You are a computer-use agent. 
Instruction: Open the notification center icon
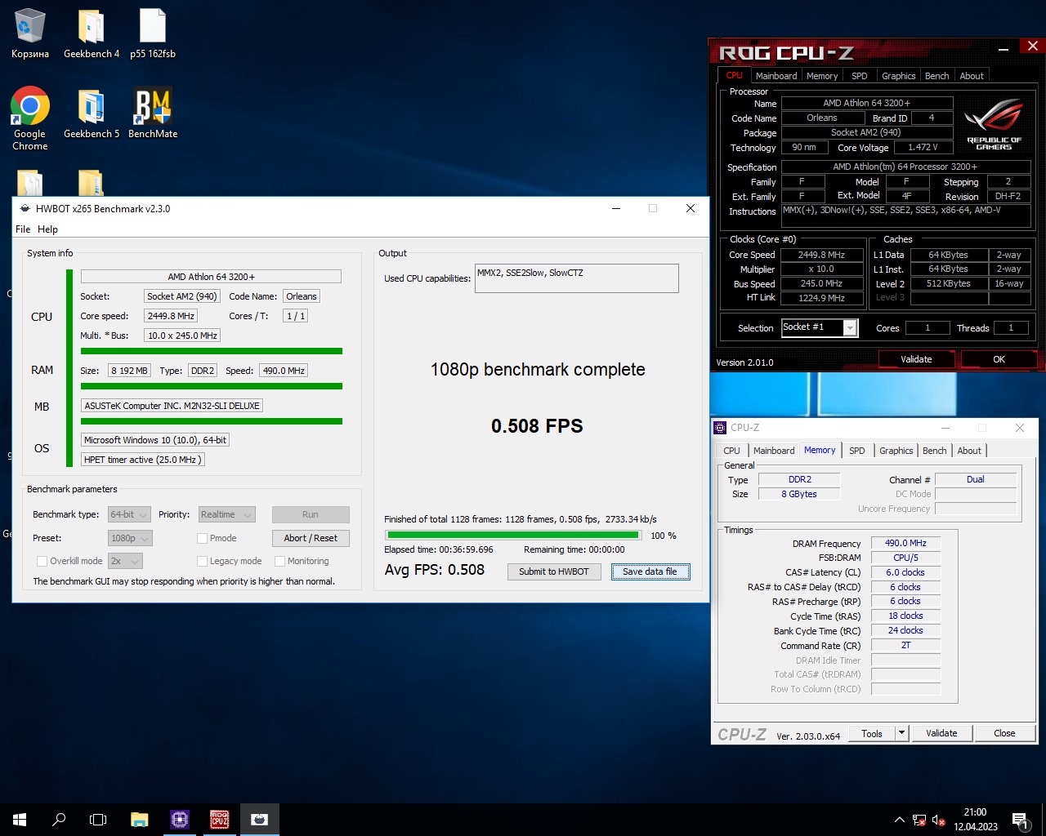[x=1020, y=820]
